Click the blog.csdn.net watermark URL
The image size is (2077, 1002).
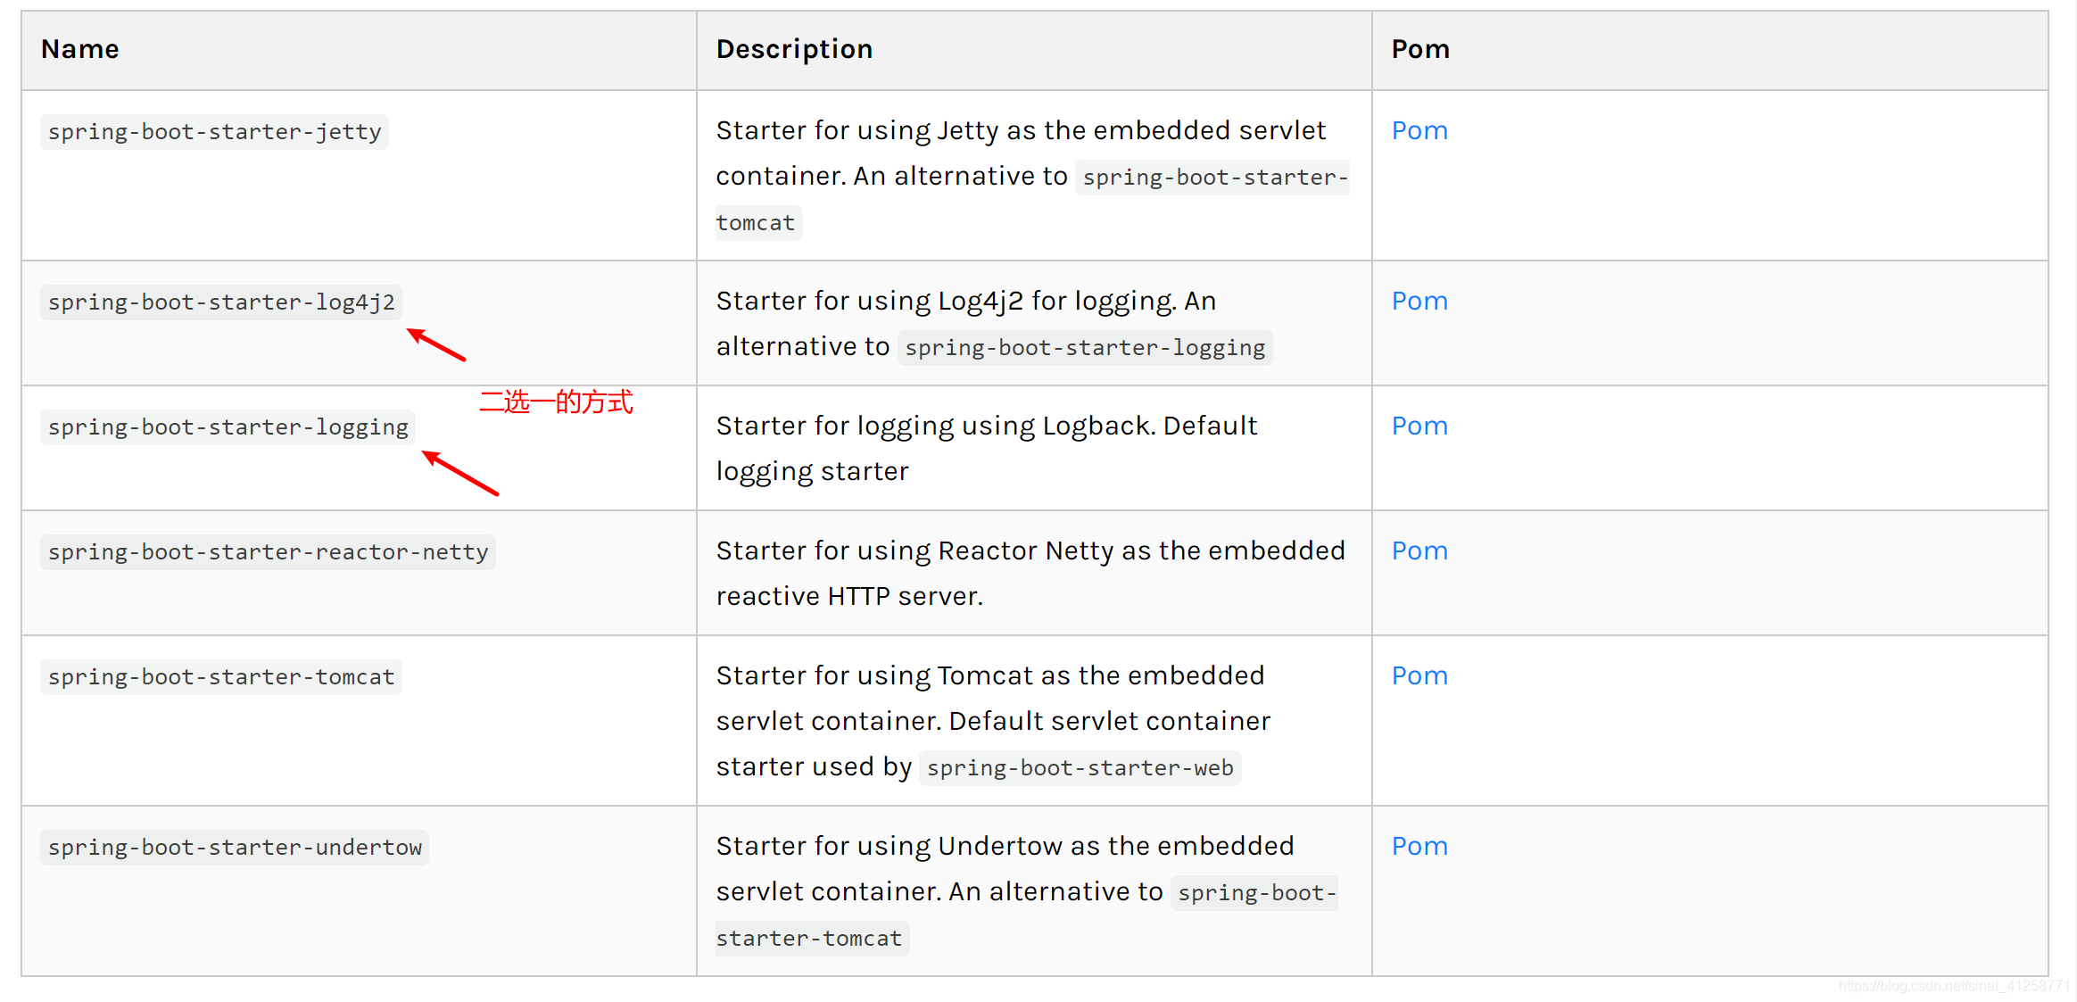1954,986
